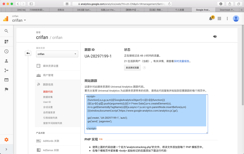Open the orange admin gear icon
This screenshot has height=154, width=244.
click(x=6, y=140)
